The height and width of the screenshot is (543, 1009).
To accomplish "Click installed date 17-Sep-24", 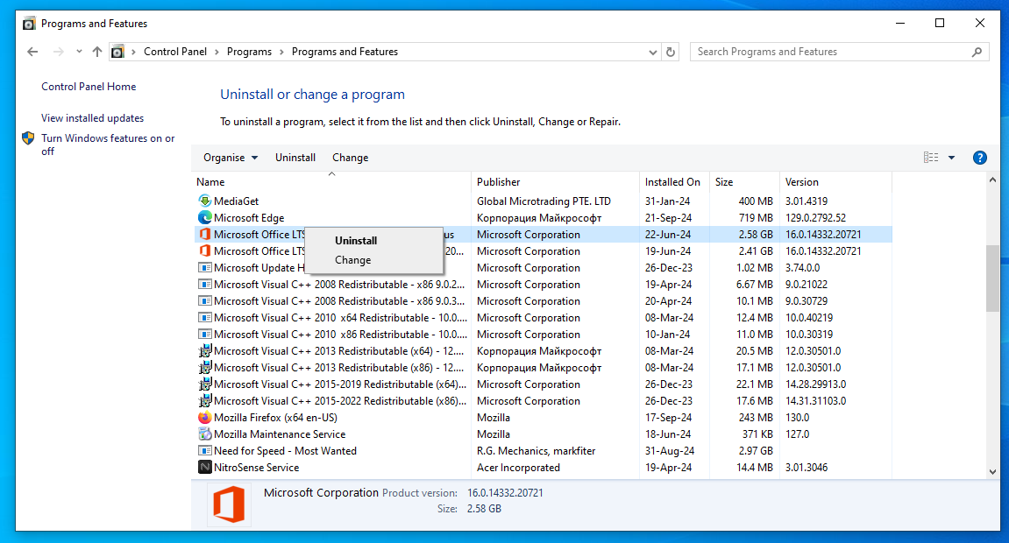I will 669,418.
